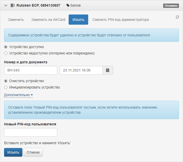
Task: Expand the 'Дополнительно' dropdown section
Action: 18,95
